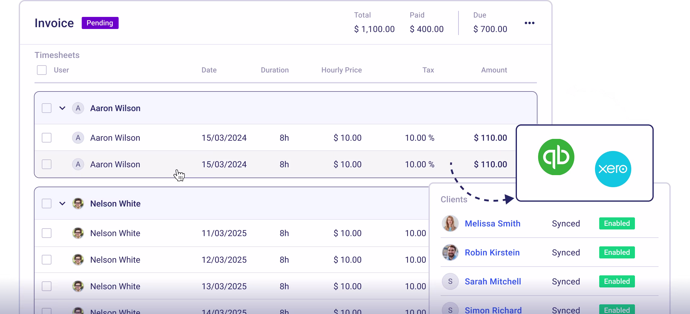690x314 pixels.
Task: Collapse the Nelson White group chevron
Action: [x=62, y=203]
